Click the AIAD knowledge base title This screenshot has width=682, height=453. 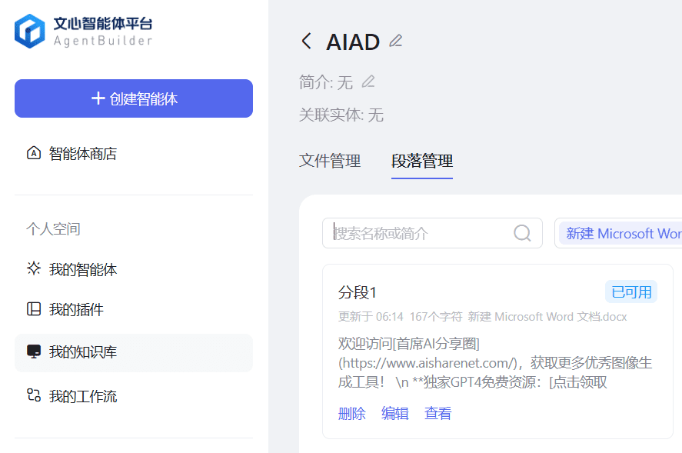pos(353,42)
